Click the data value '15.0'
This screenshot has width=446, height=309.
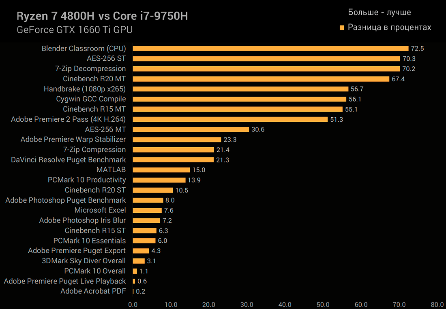tap(199, 170)
